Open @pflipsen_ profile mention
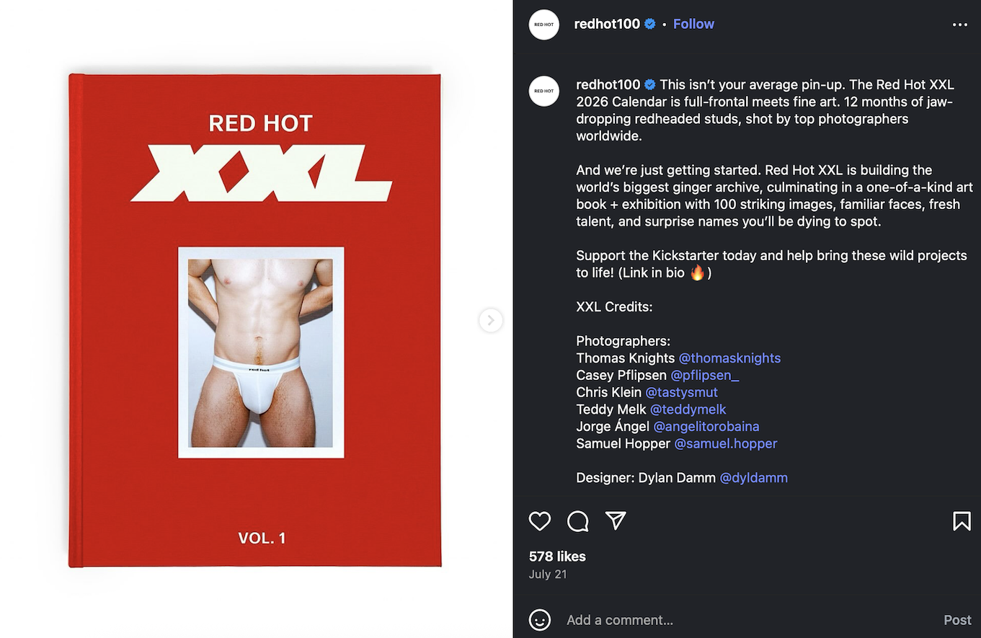The image size is (981, 638). click(x=705, y=376)
